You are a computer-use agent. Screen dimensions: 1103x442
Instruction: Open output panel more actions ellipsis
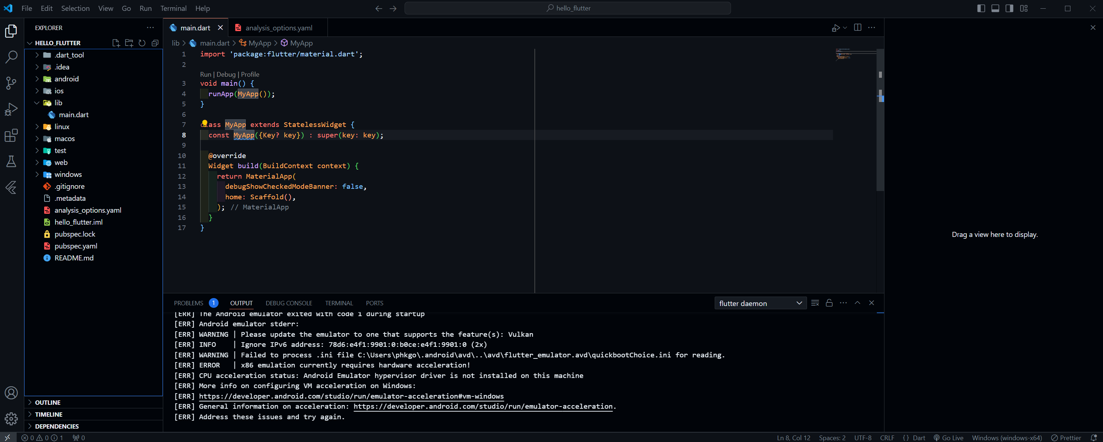pos(844,303)
